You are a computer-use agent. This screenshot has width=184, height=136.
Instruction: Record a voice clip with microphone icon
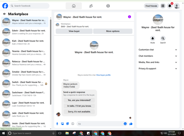pos(57,124)
